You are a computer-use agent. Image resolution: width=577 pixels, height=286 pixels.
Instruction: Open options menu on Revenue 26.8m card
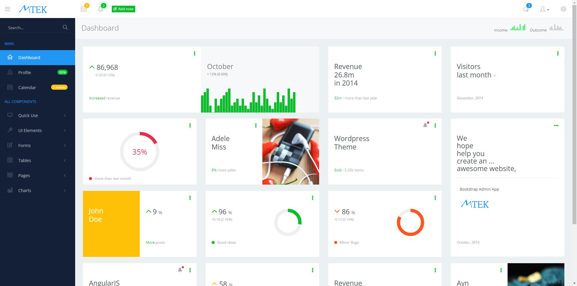point(435,53)
